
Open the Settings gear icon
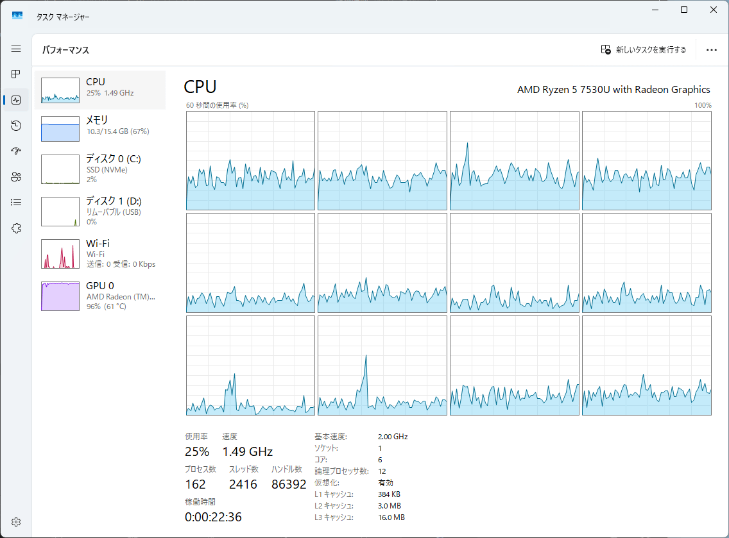pyautogui.click(x=16, y=521)
